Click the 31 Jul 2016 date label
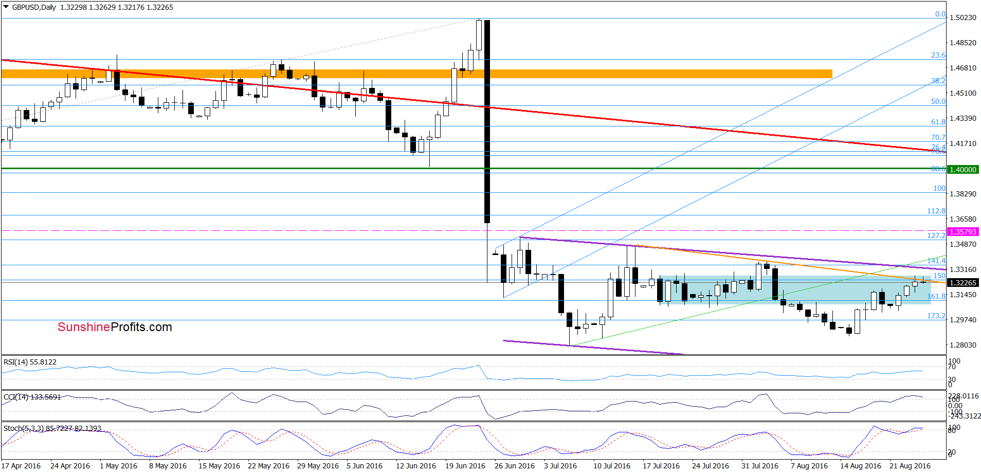The width and height of the screenshot is (981, 473). pyautogui.click(x=760, y=466)
